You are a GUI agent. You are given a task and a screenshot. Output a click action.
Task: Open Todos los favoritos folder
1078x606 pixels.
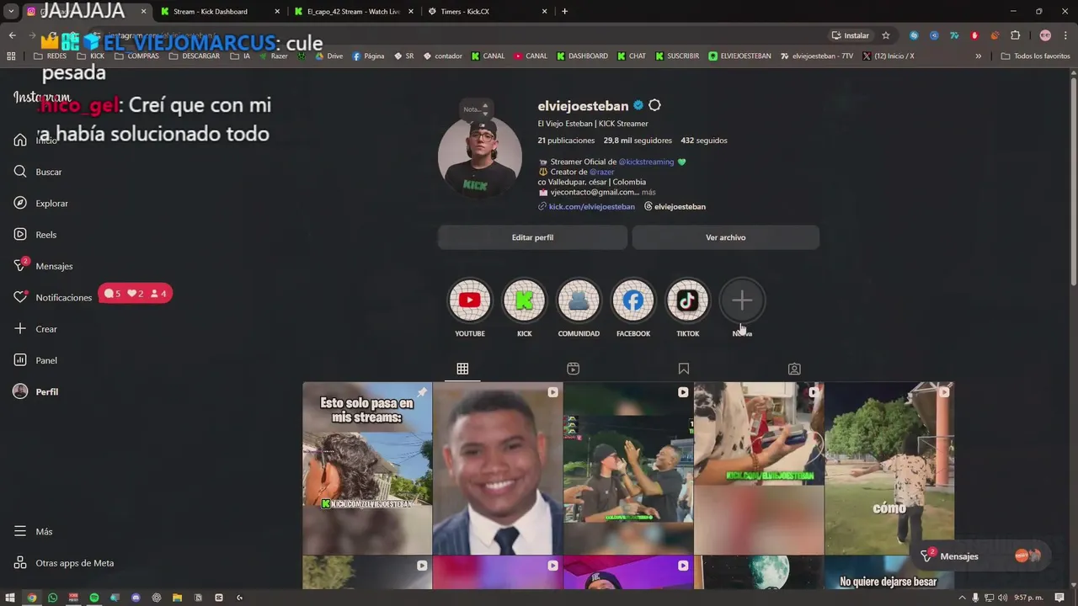coord(1035,56)
